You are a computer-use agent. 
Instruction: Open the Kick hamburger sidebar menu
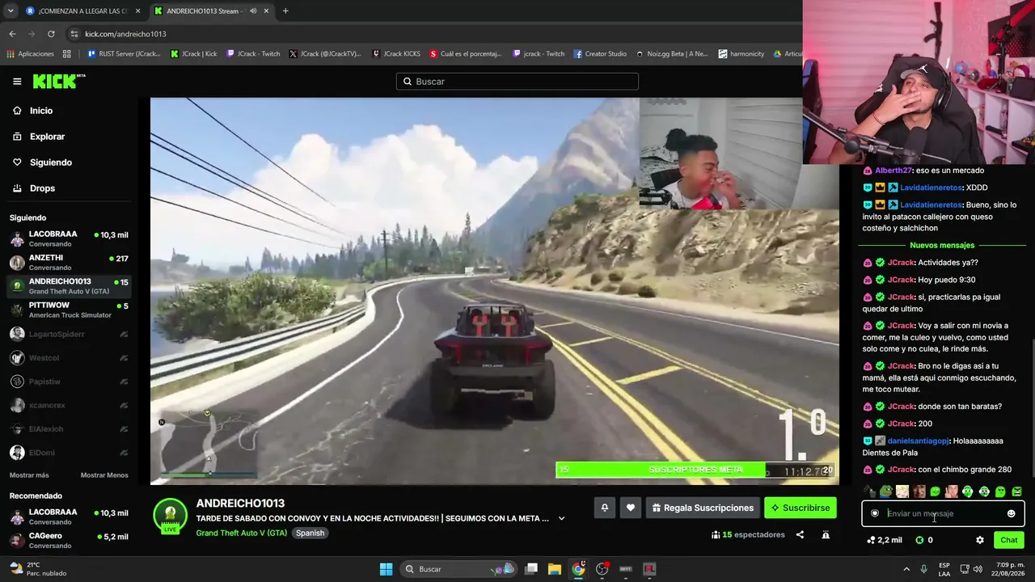click(17, 82)
